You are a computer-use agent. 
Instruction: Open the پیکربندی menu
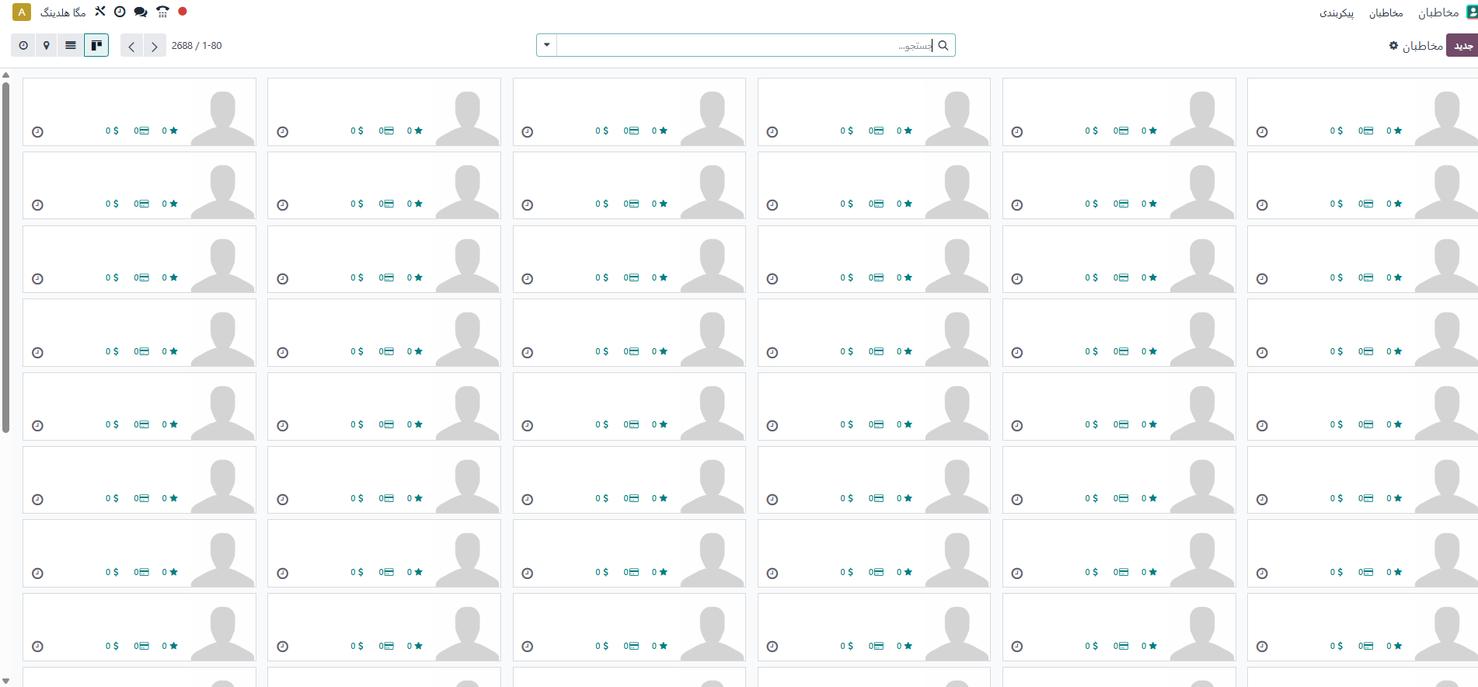click(x=1336, y=13)
